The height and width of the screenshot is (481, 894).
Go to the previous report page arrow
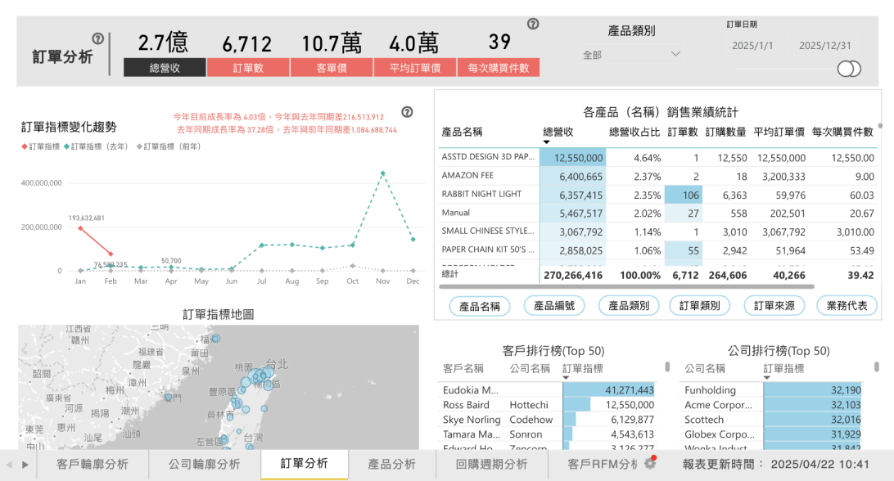[9, 465]
